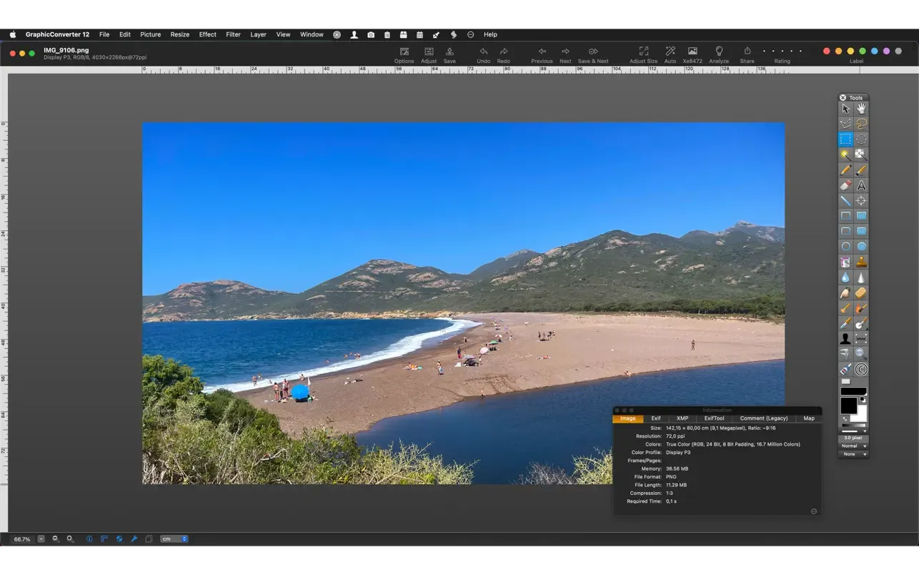Click the white background color swatch
This screenshot has height=575, width=919.
coord(862,415)
